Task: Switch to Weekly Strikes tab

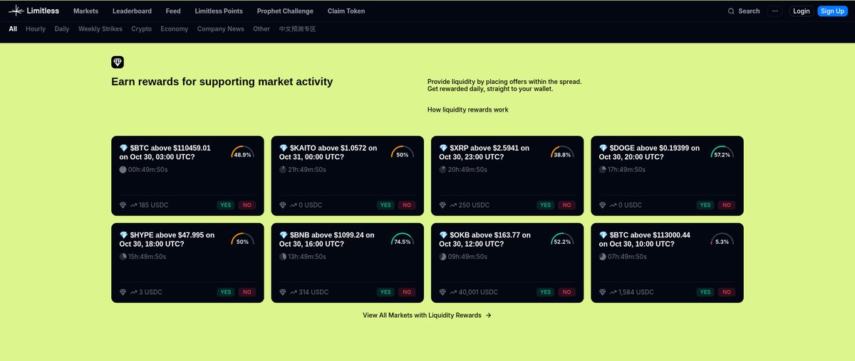Action: [100, 29]
